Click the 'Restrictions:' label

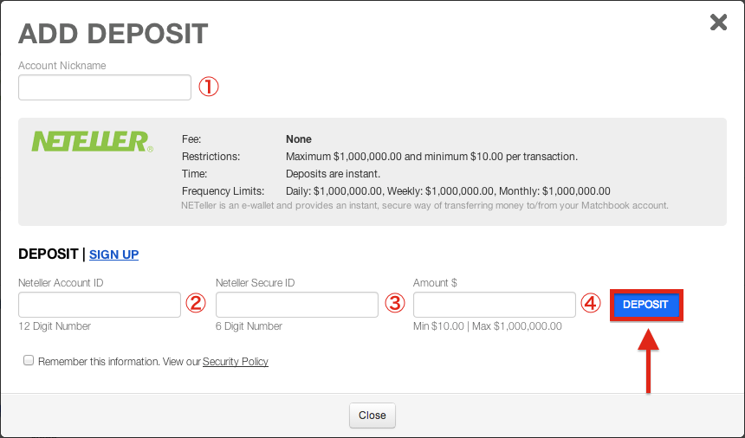point(211,157)
